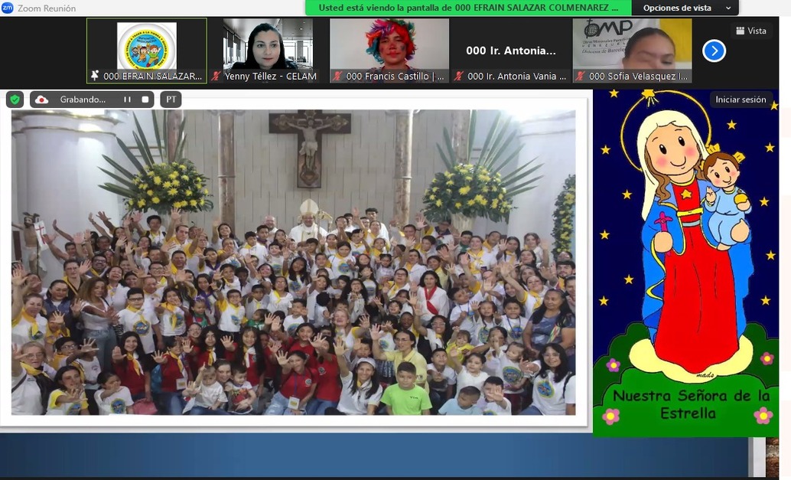Open the Vista layout menu
The height and width of the screenshot is (480, 791).
(750, 31)
